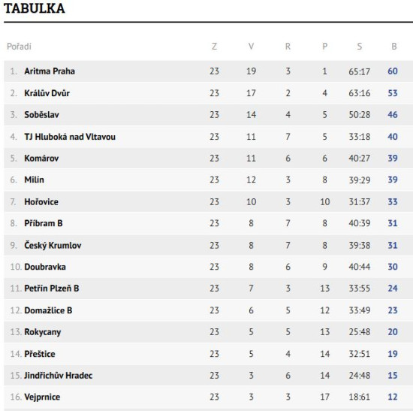This screenshot has height=411, width=413.
Task: Click the Pořadí column header
Action: click(x=19, y=47)
